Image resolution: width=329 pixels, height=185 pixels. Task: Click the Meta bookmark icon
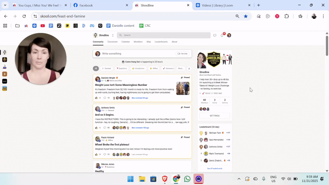[x=92, y=26]
